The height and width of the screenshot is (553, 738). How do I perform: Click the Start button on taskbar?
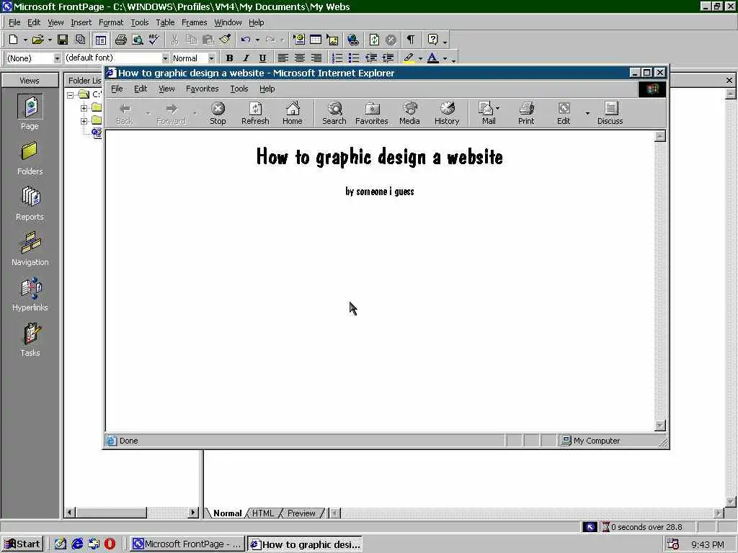(22, 544)
